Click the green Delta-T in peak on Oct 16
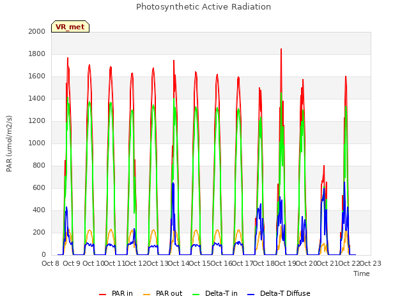Image resolution: width=409 pixels, height=306 pixels. [x=217, y=108]
